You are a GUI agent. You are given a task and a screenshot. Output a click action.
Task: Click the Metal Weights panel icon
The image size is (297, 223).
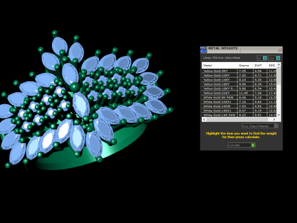[x=204, y=50]
